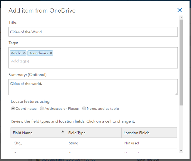Change the Not used location field cell
Viewport: 191px width, 161px height.
[x=131, y=143]
